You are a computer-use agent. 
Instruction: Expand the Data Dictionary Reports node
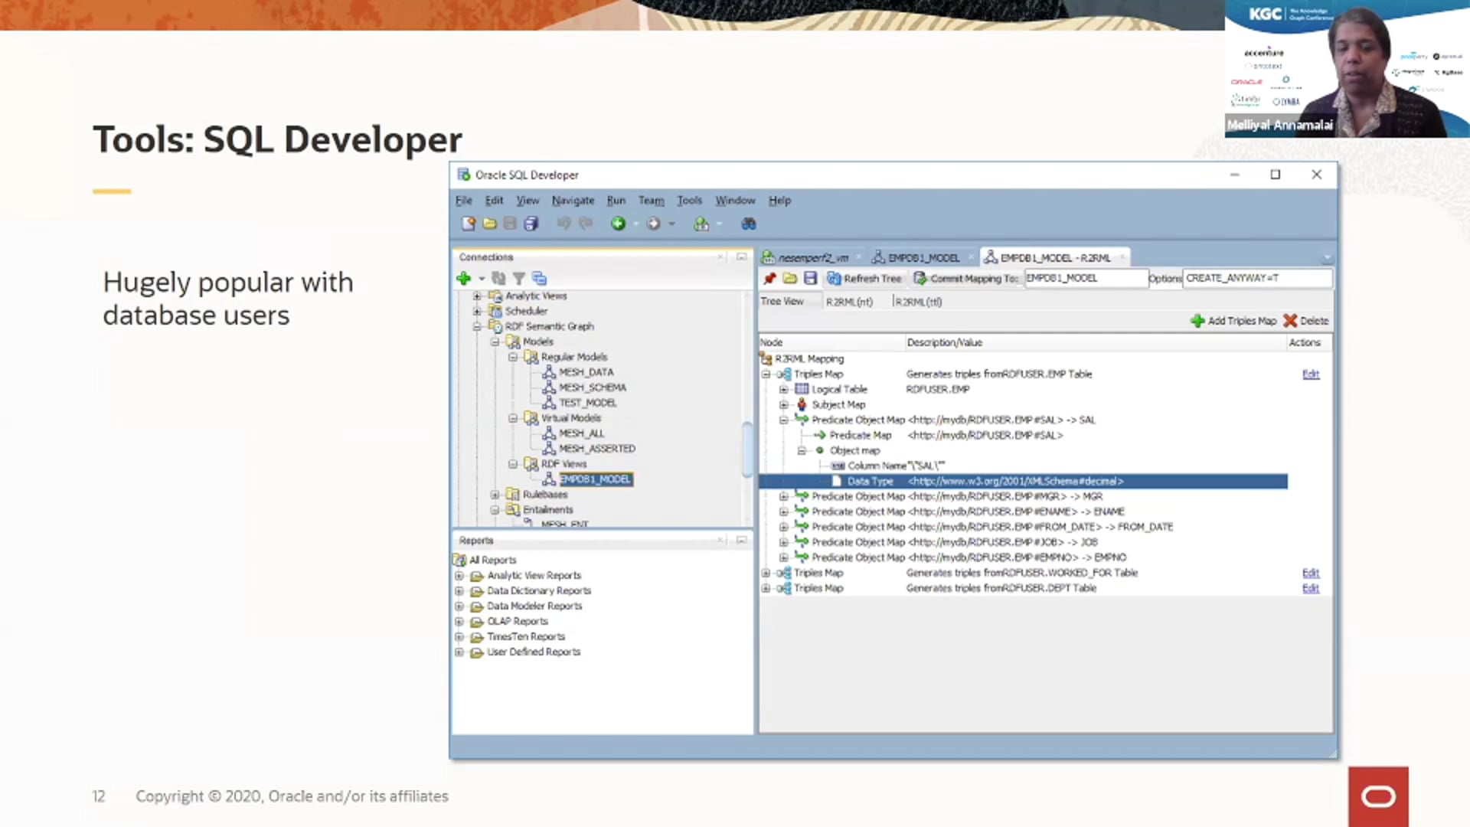[x=459, y=590]
